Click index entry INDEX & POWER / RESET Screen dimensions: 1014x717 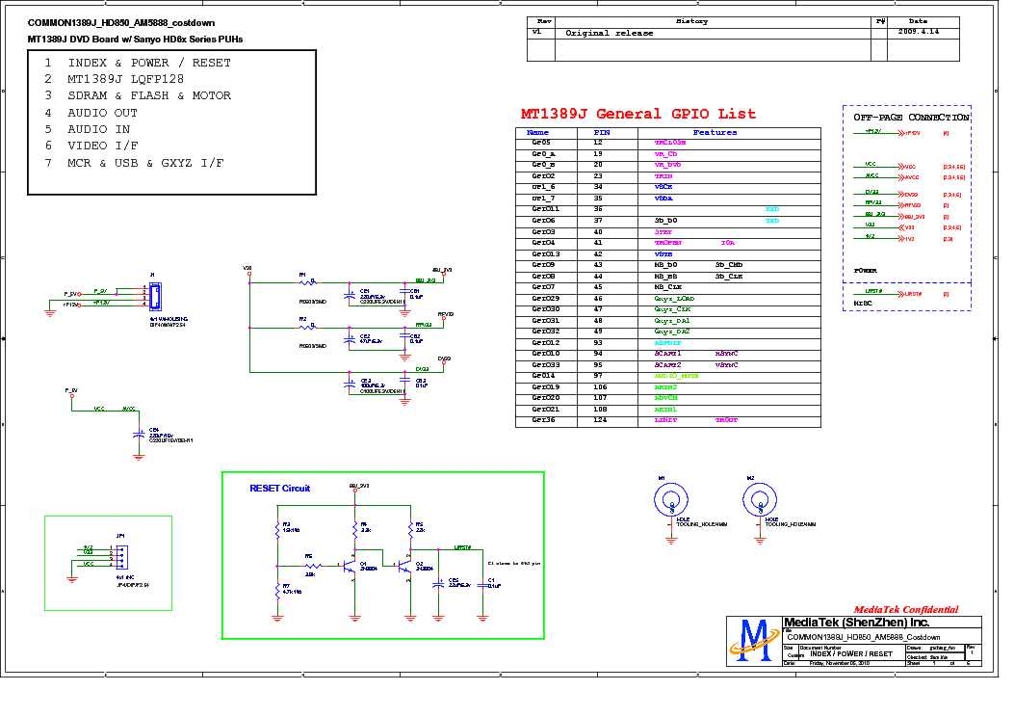click(x=149, y=63)
